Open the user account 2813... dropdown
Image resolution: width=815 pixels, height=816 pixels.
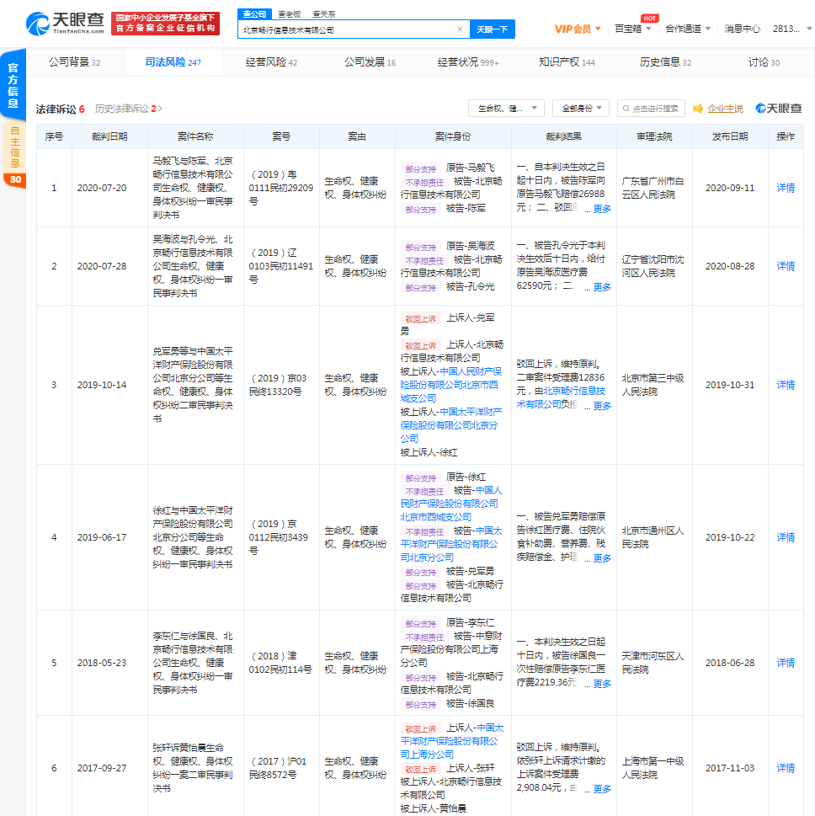(x=791, y=29)
